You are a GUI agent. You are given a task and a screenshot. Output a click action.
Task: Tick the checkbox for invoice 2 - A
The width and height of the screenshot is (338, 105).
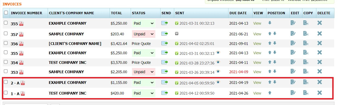[x=6, y=82]
